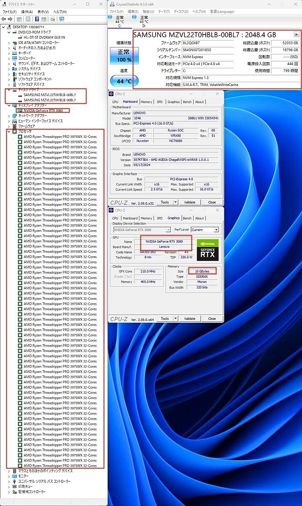Collapse the ディスク ドライブ category
302x506 pixels.
[x=9, y=89]
